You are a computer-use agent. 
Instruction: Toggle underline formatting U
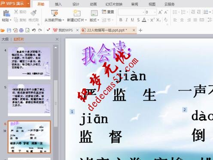(132, 20)
